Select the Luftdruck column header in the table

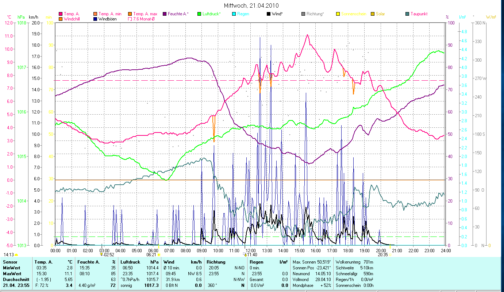pos(130,262)
